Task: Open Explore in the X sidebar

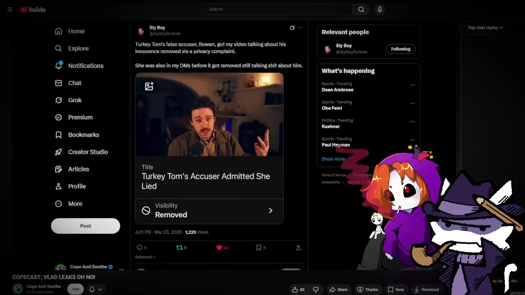Action: [72, 48]
